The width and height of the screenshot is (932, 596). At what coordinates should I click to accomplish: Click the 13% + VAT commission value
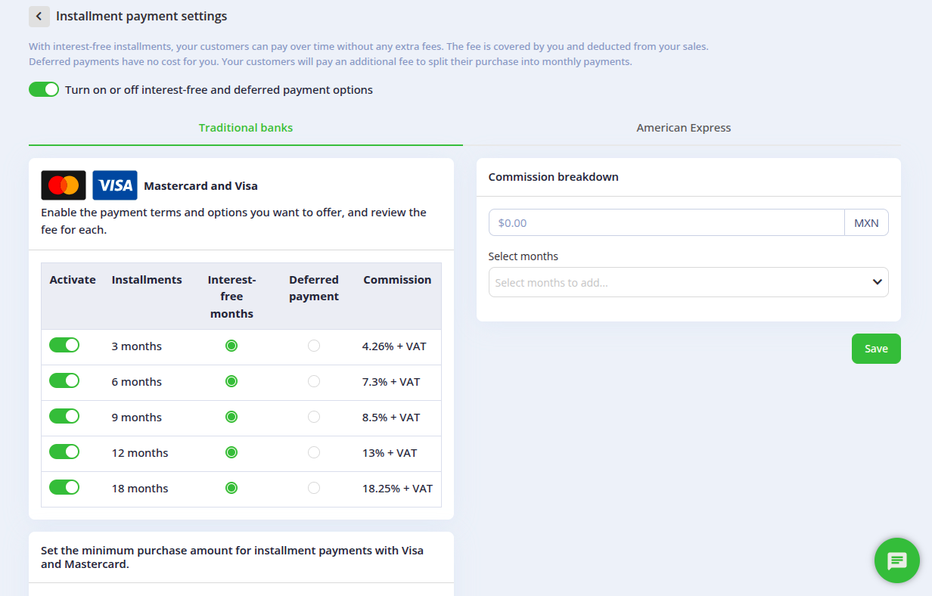point(390,453)
